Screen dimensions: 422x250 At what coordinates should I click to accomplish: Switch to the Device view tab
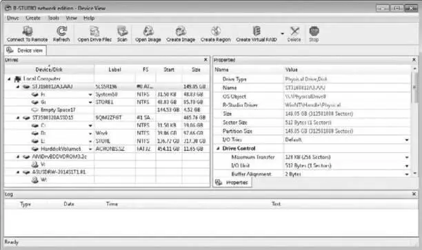point(25,50)
